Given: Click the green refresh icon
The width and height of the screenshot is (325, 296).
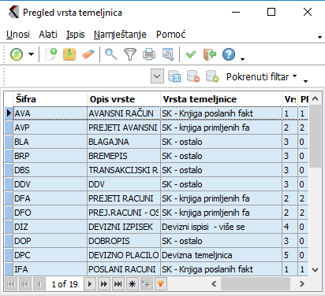Looking at the screenshot, I should pyautogui.click(x=17, y=54).
